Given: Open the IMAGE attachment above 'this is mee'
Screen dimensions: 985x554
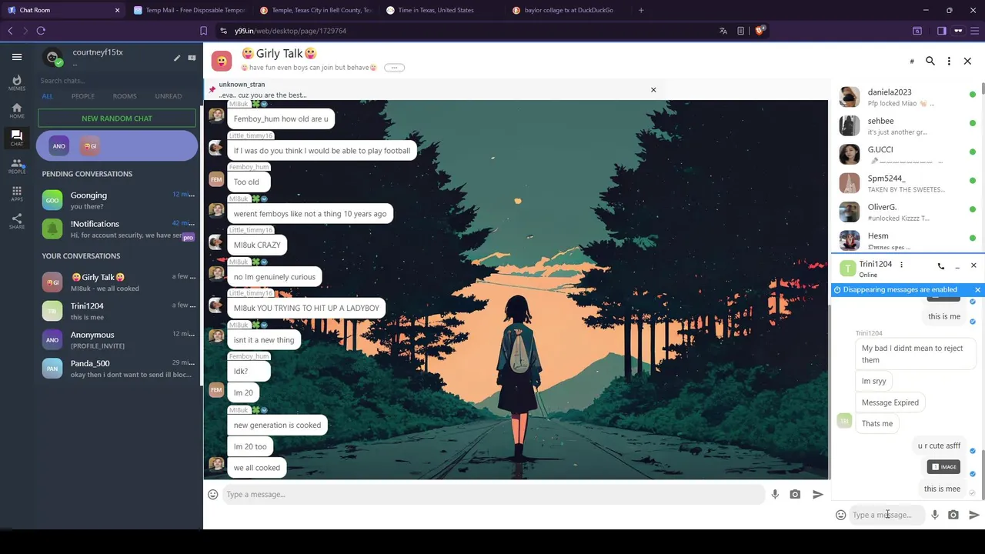Looking at the screenshot, I should point(944,466).
